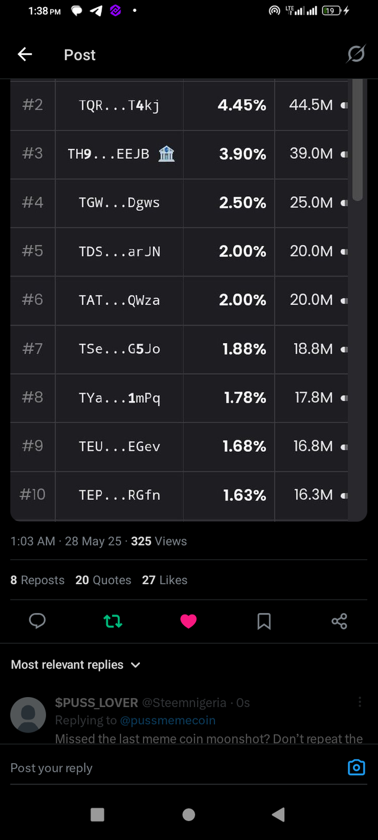View the 20 Quotes list
This screenshot has height=840, width=378.
[103, 580]
